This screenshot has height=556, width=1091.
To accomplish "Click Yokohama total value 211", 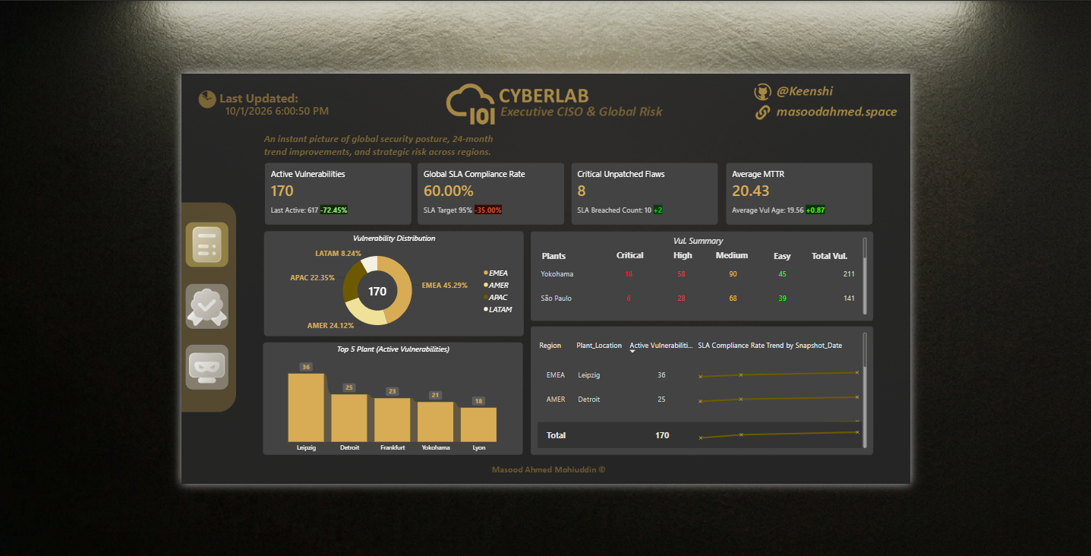I will [x=849, y=274].
